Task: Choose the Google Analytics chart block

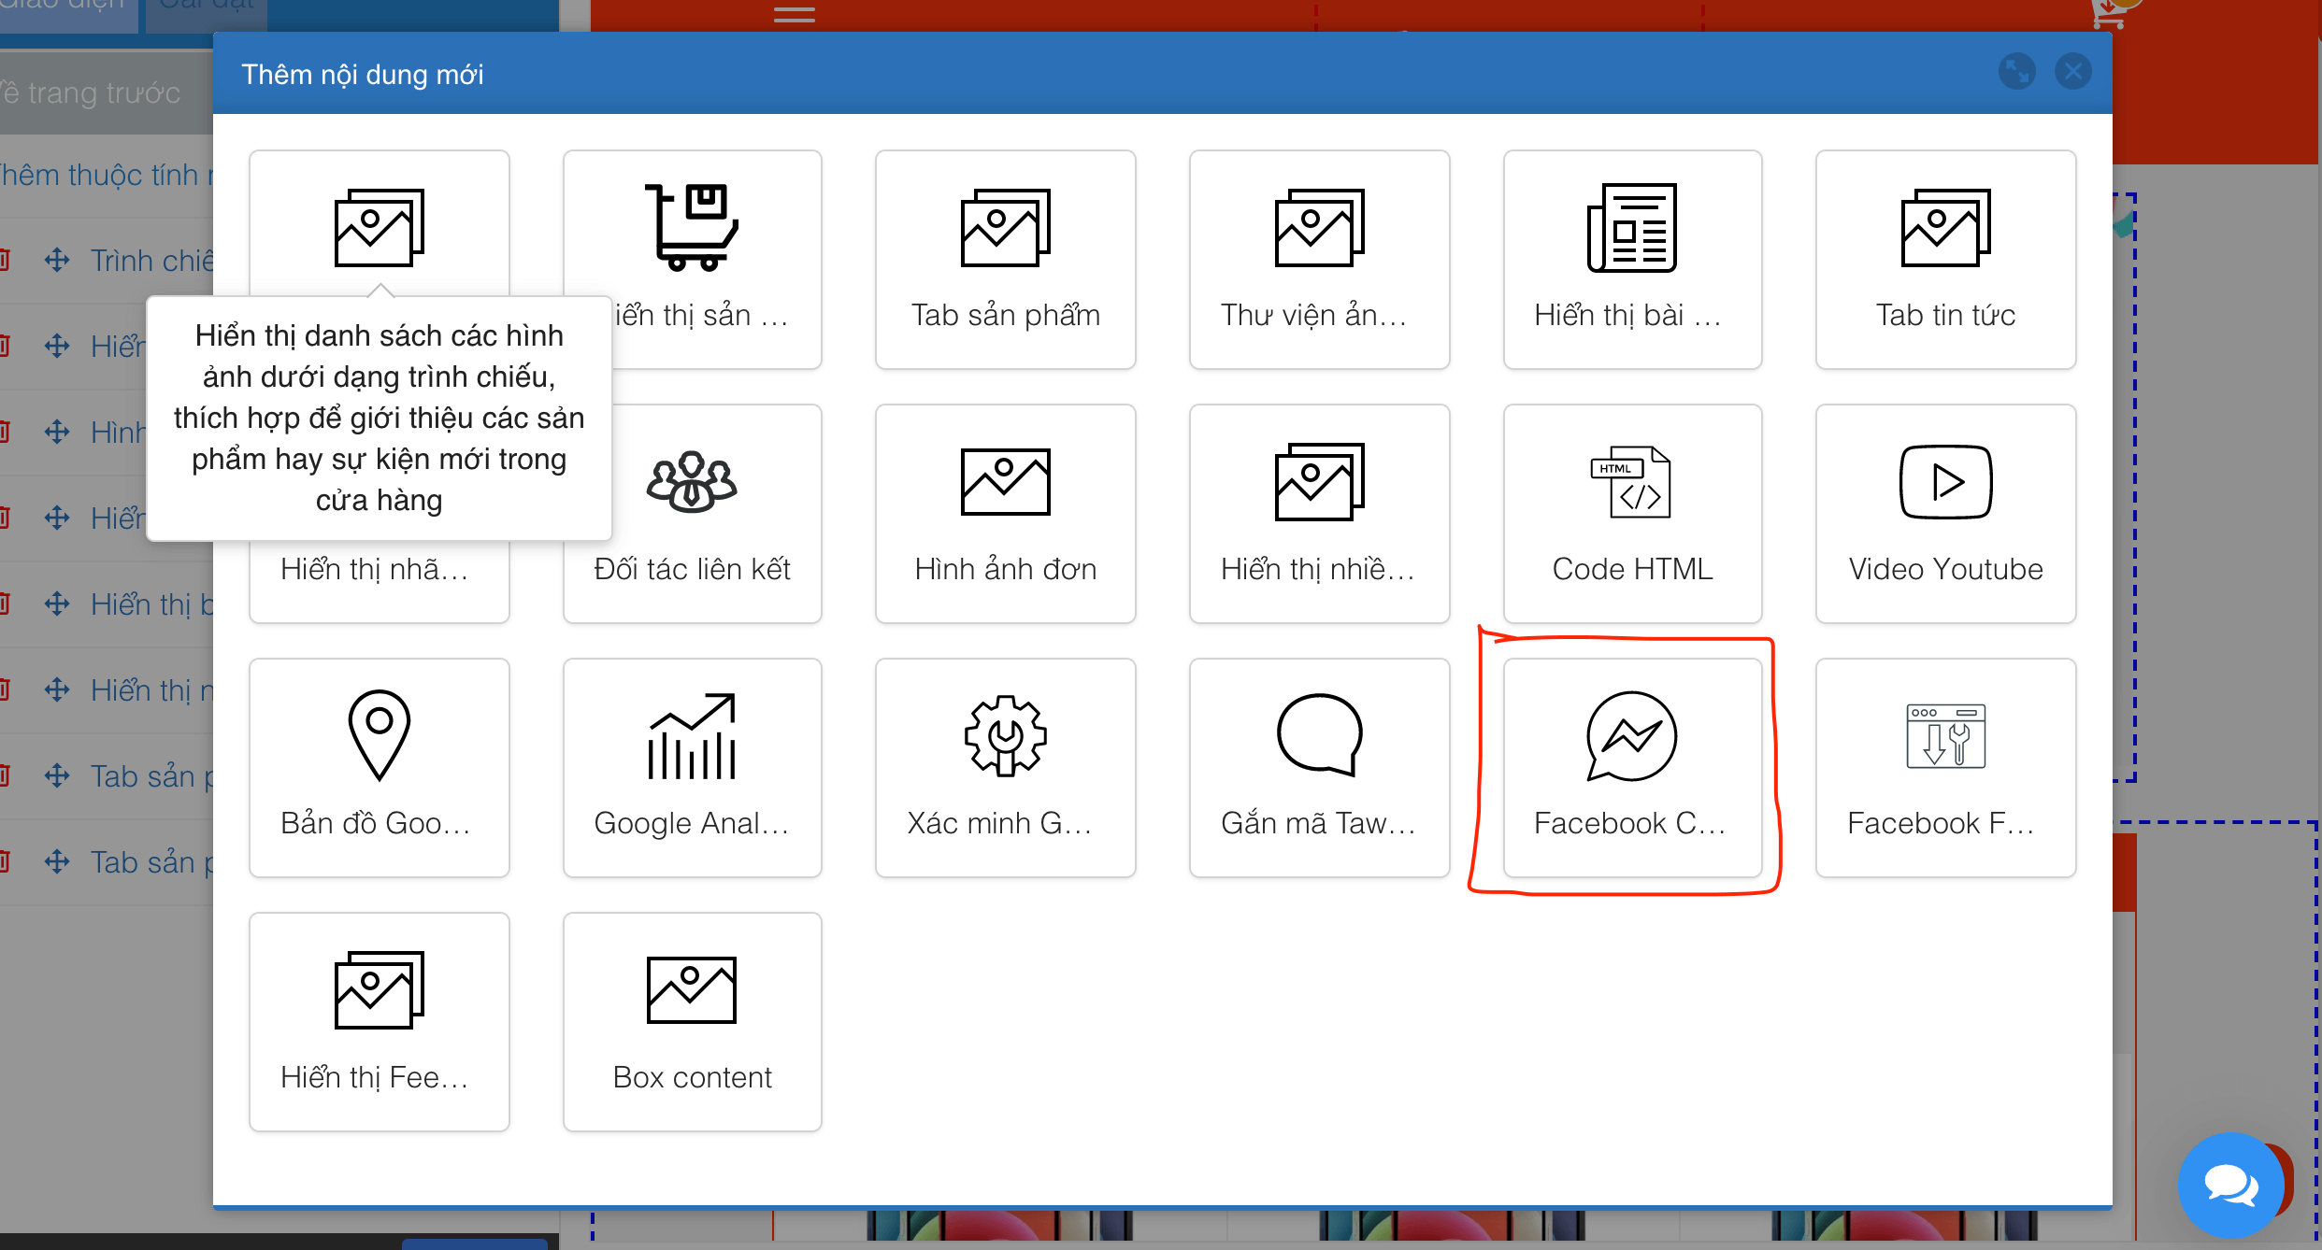Action: coord(692,768)
